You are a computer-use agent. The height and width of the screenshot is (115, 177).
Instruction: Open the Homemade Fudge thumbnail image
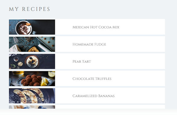tap(32, 44)
